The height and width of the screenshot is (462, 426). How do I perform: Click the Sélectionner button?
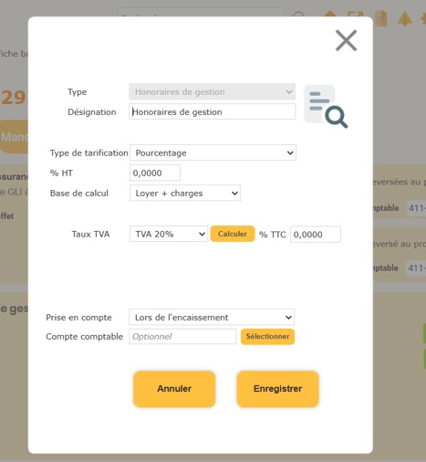pos(267,337)
